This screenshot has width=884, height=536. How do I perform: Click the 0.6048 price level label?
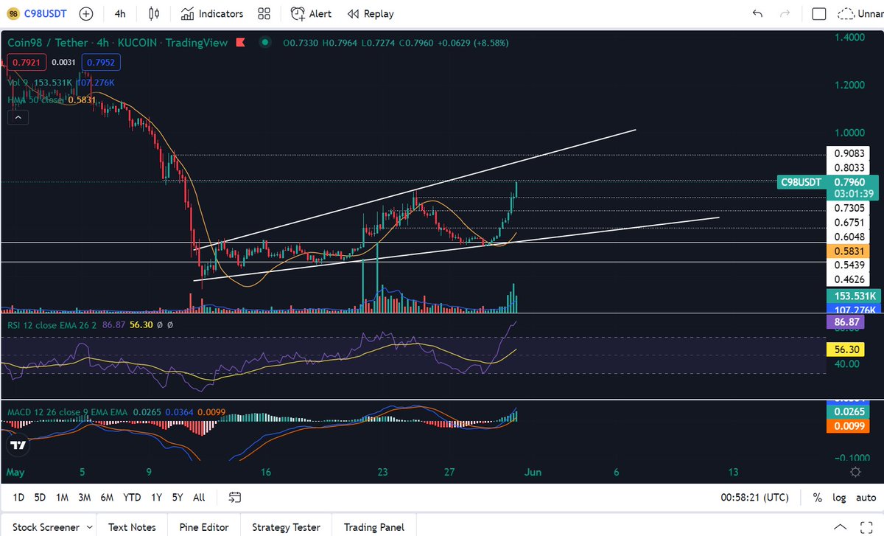pos(849,237)
